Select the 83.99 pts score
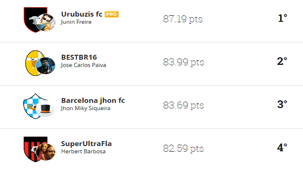 pyautogui.click(x=184, y=62)
